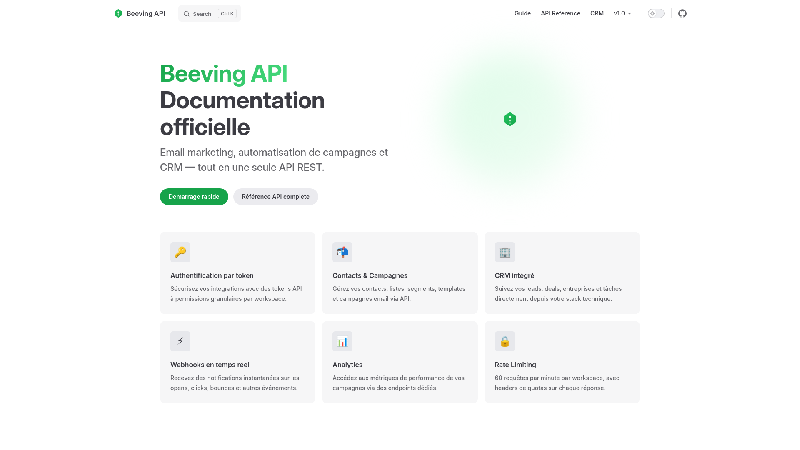The height and width of the screenshot is (450, 800).
Task: Click the 'Email marketing, automatisation' tagline
Action: click(x=274, y=160)
